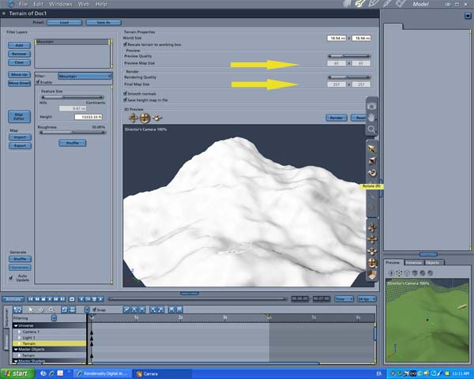The height and width of the screenshot is (379, 474).
Task: Toggle Rescale terrain to working box
Action: pyautogui.click(x=126, y=45)
